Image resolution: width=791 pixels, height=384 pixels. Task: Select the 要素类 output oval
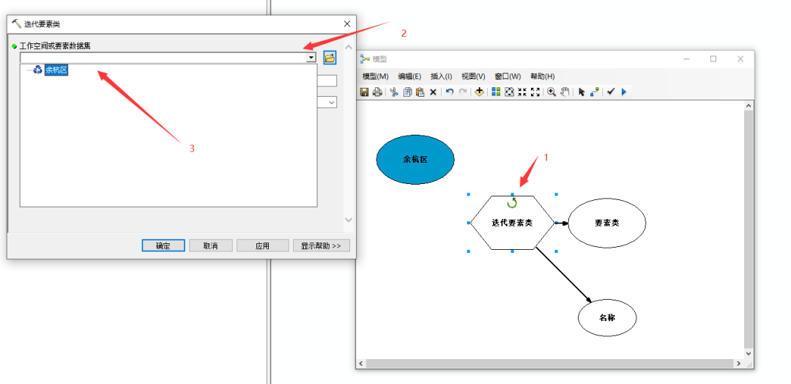tap(607, 223)
